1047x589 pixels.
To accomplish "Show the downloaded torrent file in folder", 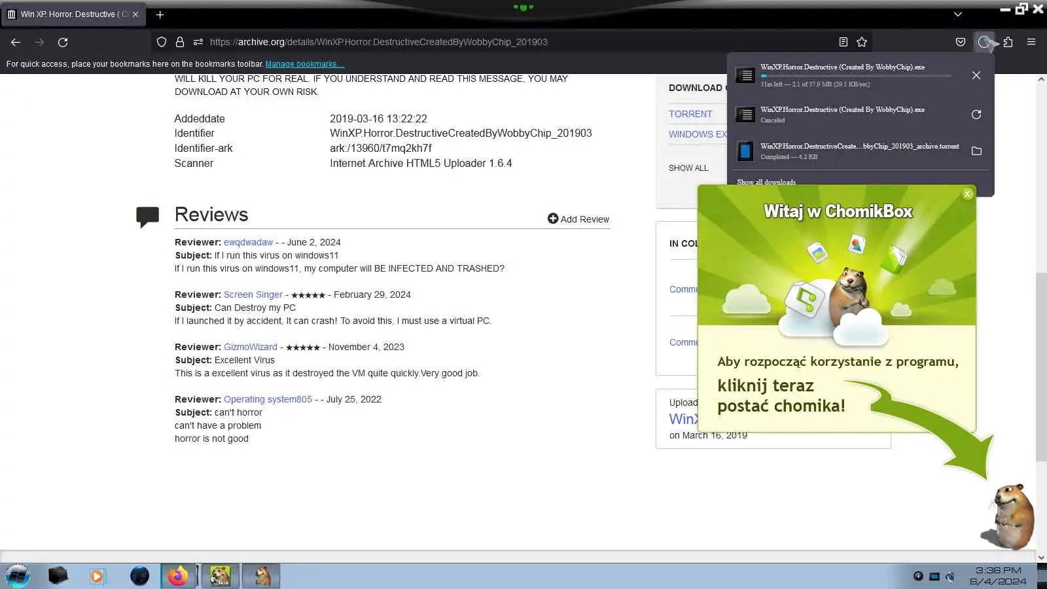I will pos(976,151).
